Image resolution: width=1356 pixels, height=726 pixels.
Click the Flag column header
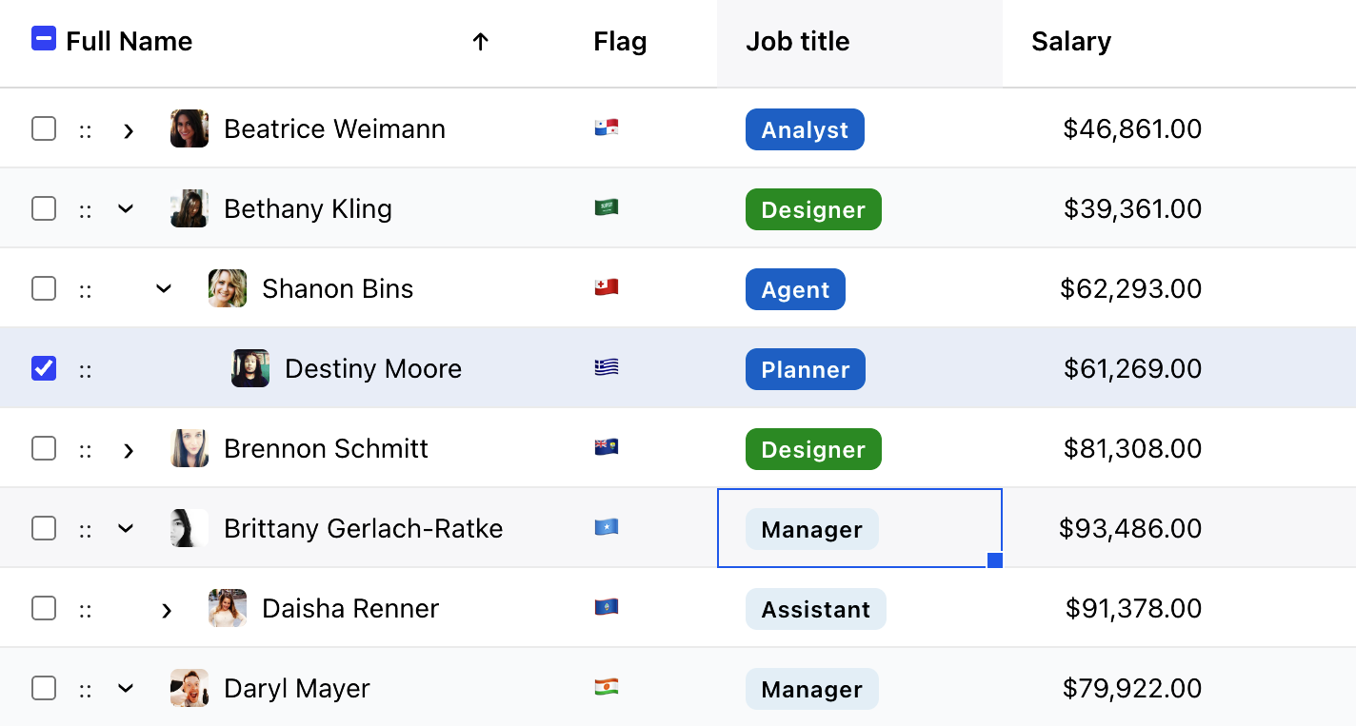click(x=620, y=42)
